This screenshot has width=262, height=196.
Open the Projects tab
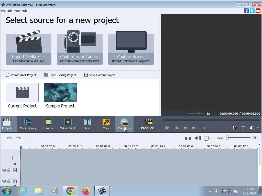tap(7, 124)
